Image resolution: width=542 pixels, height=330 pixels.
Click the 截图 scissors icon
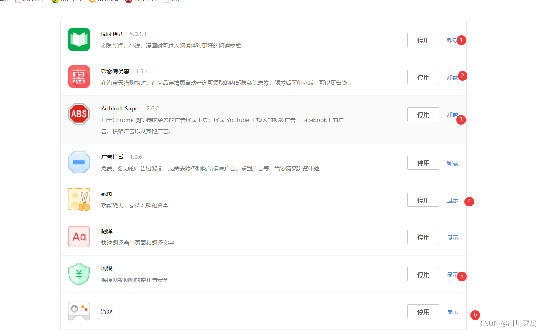[x=79, y=199]
